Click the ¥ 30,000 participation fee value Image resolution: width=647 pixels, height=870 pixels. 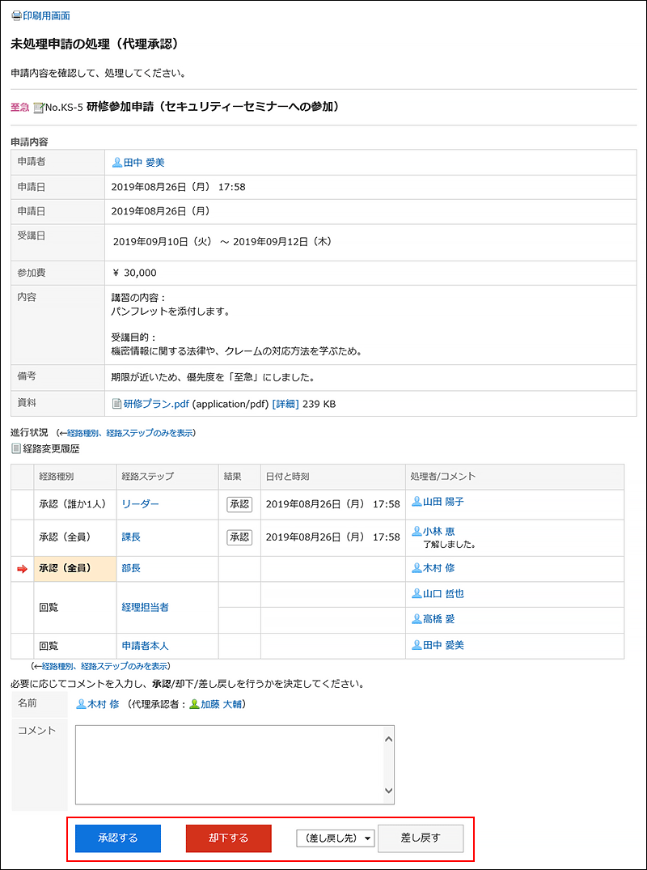[134, 273]
